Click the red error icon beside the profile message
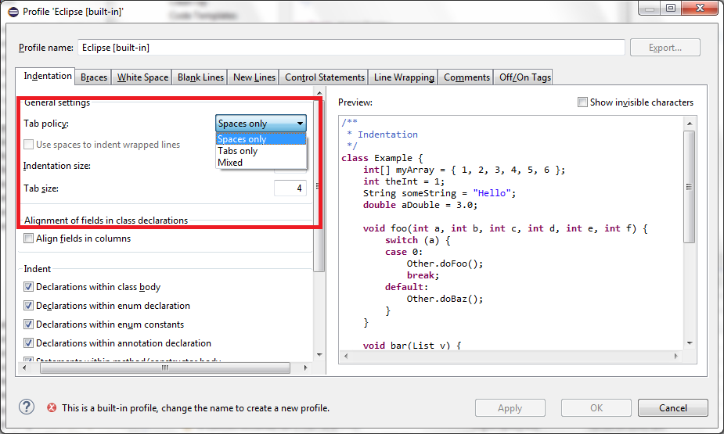The width and height of the screenshot is (724, 434). [52, 407]
